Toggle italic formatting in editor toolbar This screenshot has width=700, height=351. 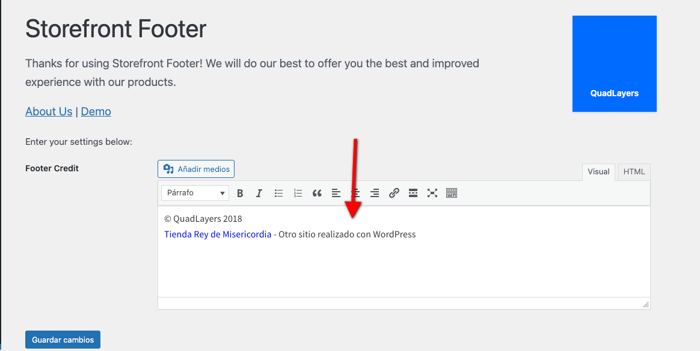[259, 193]
